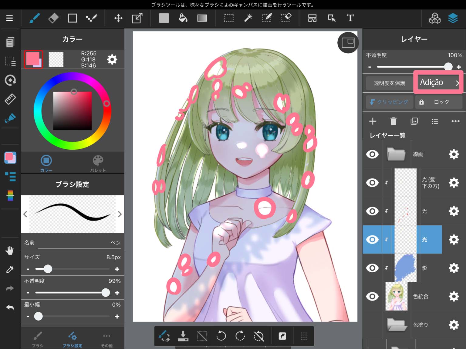Image resolution: width=466 pixels, height=349 pixels.
Task: Select the Fill rectangle tool
Action: click(x=164, y=18)
